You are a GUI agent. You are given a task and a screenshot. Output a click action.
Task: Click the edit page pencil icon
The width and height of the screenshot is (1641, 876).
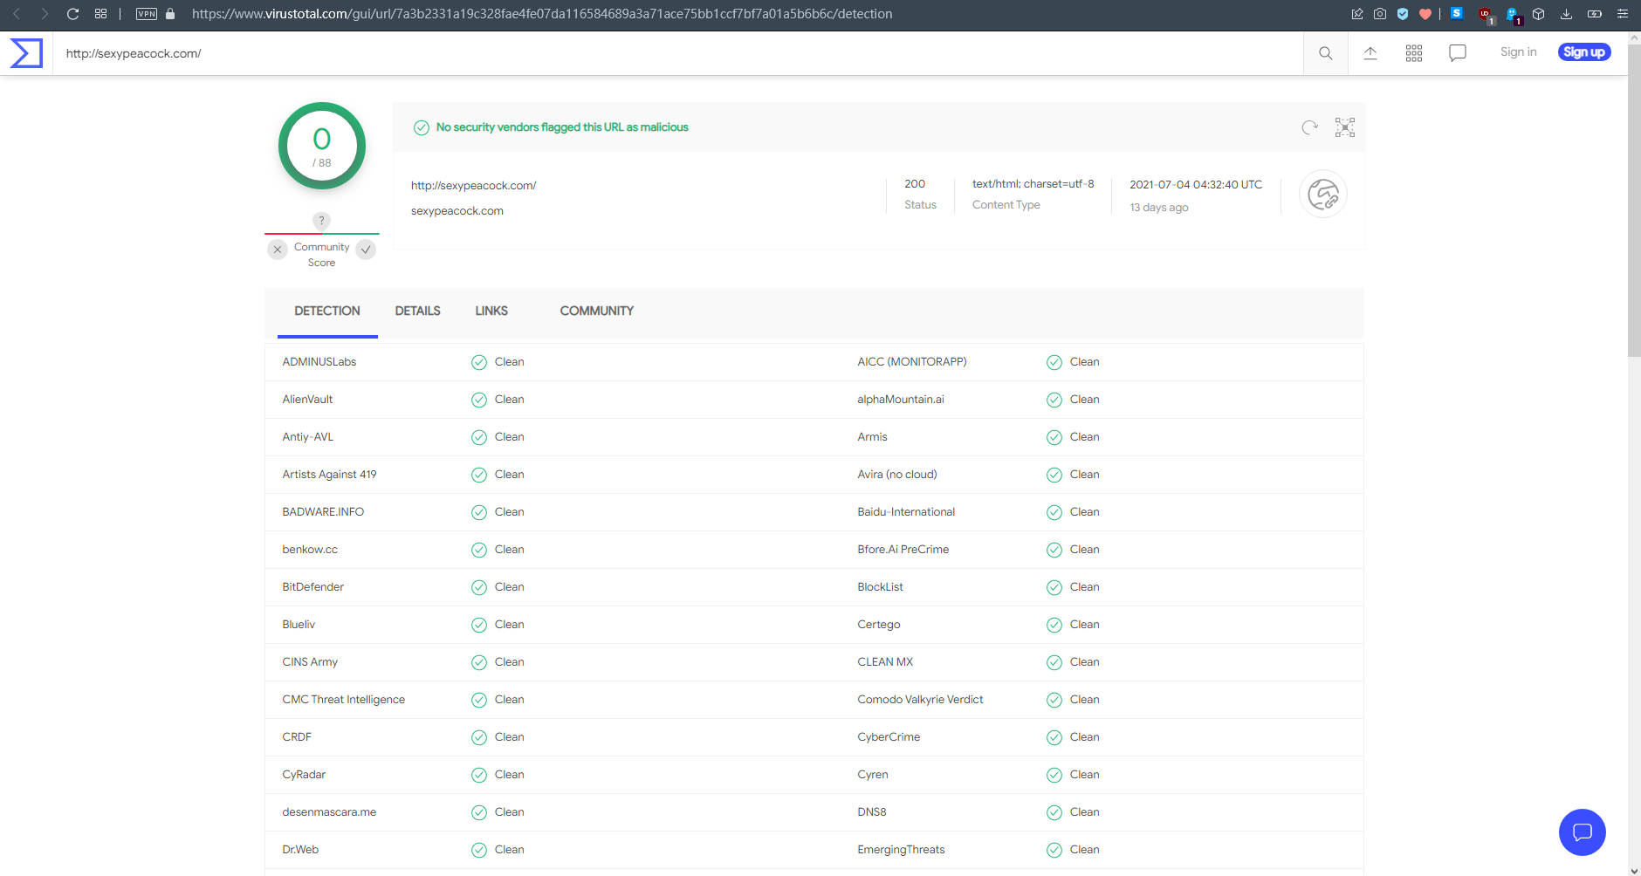pos(1357,14)
